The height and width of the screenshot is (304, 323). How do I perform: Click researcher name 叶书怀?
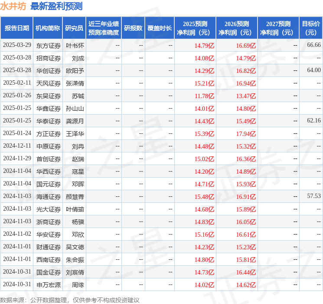[75, 46]
